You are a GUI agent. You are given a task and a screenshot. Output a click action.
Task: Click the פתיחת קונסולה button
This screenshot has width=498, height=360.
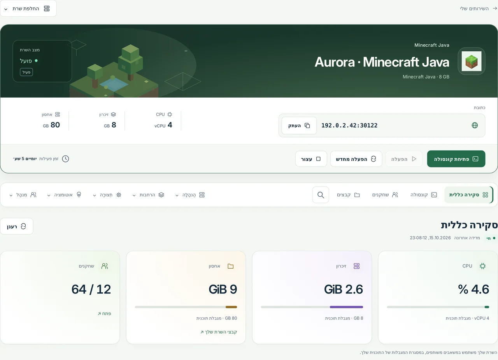pos(456,159)
